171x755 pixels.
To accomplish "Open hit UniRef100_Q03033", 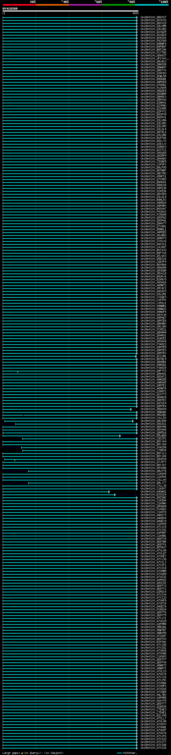I will (153, 20).
